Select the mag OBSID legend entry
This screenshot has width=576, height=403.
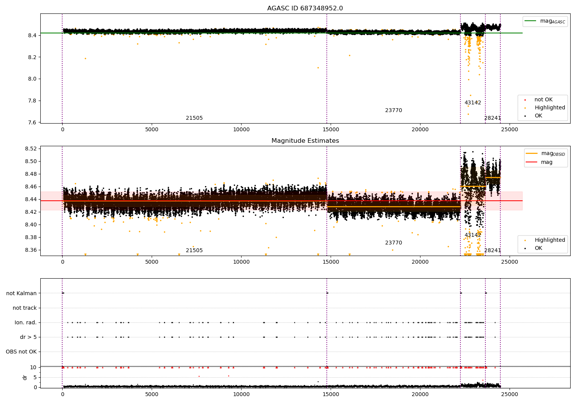click(x=553, y=154)
